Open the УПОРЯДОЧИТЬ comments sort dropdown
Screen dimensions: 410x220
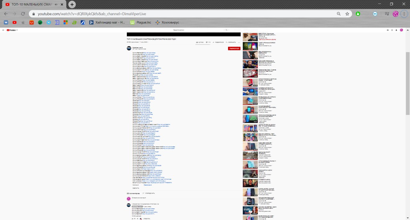click(x=149, y=193)
